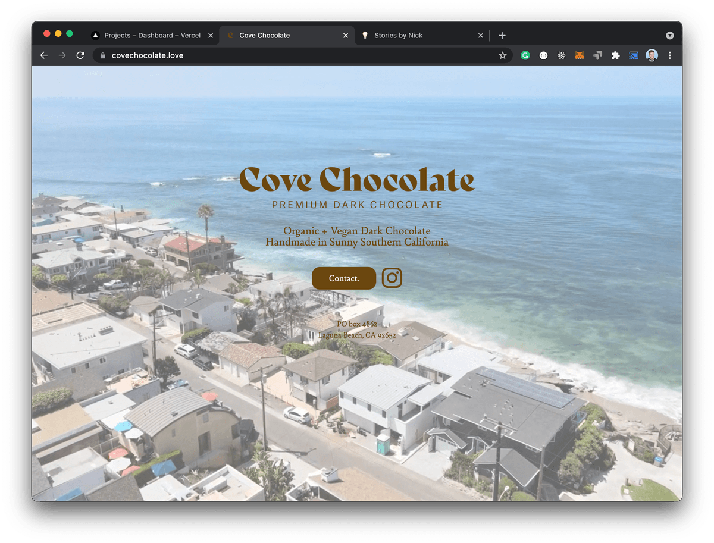Reload the Cove Chocolate page
The height and width of the screenshot is (543, 714).
pos(80,55)
